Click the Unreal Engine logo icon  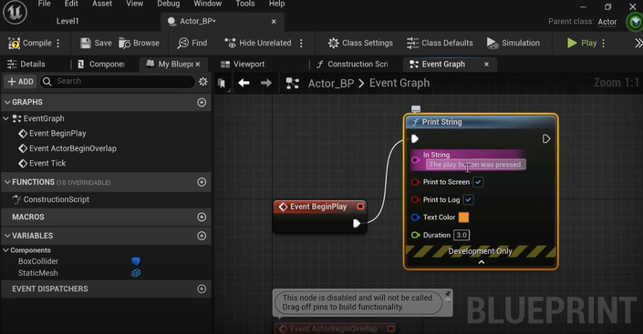click(16, 12)
